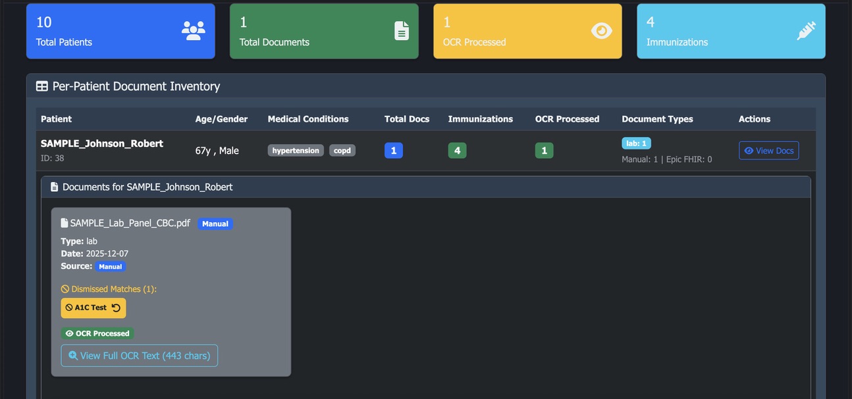The image size is (852, 399).
Task: Toggle the OCR Processed badge on the document card
Action: (97, 333)
